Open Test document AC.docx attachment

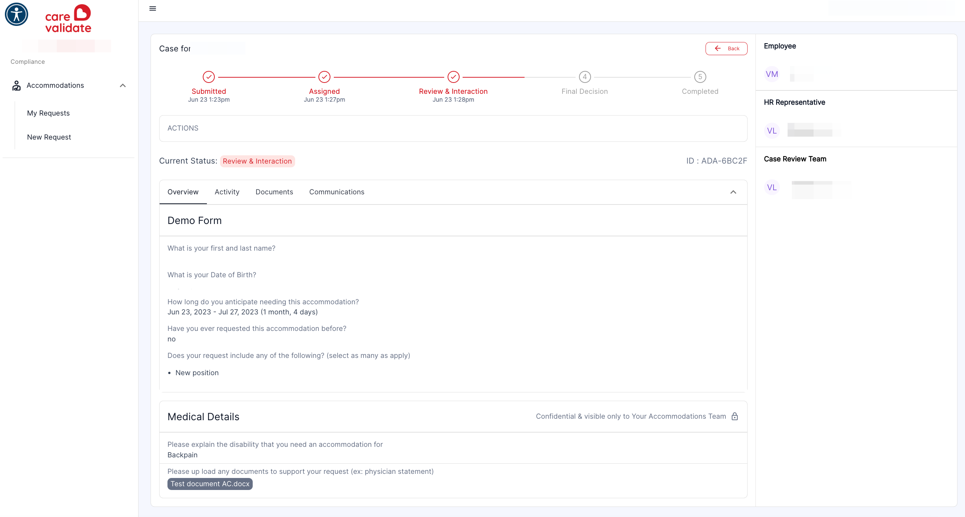point(210,484)
